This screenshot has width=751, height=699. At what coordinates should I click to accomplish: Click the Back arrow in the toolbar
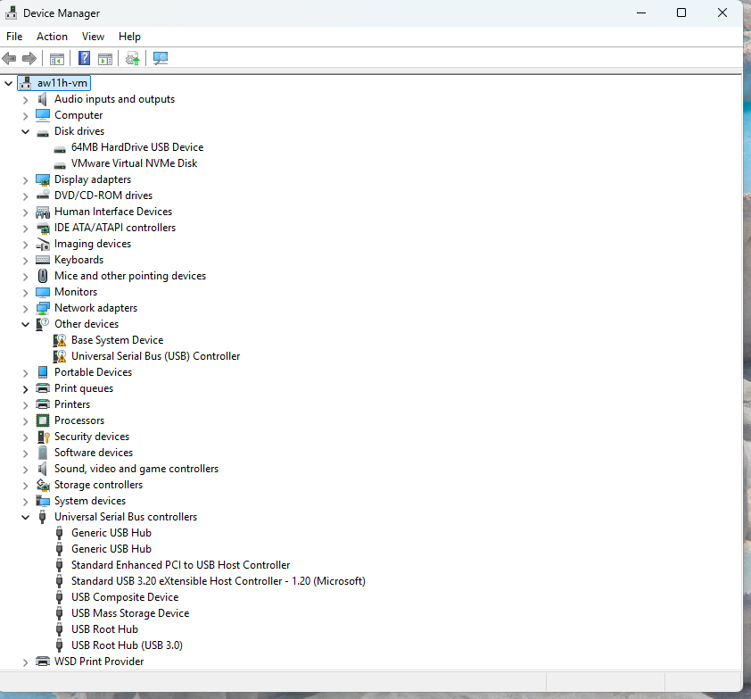pos(9,59)
